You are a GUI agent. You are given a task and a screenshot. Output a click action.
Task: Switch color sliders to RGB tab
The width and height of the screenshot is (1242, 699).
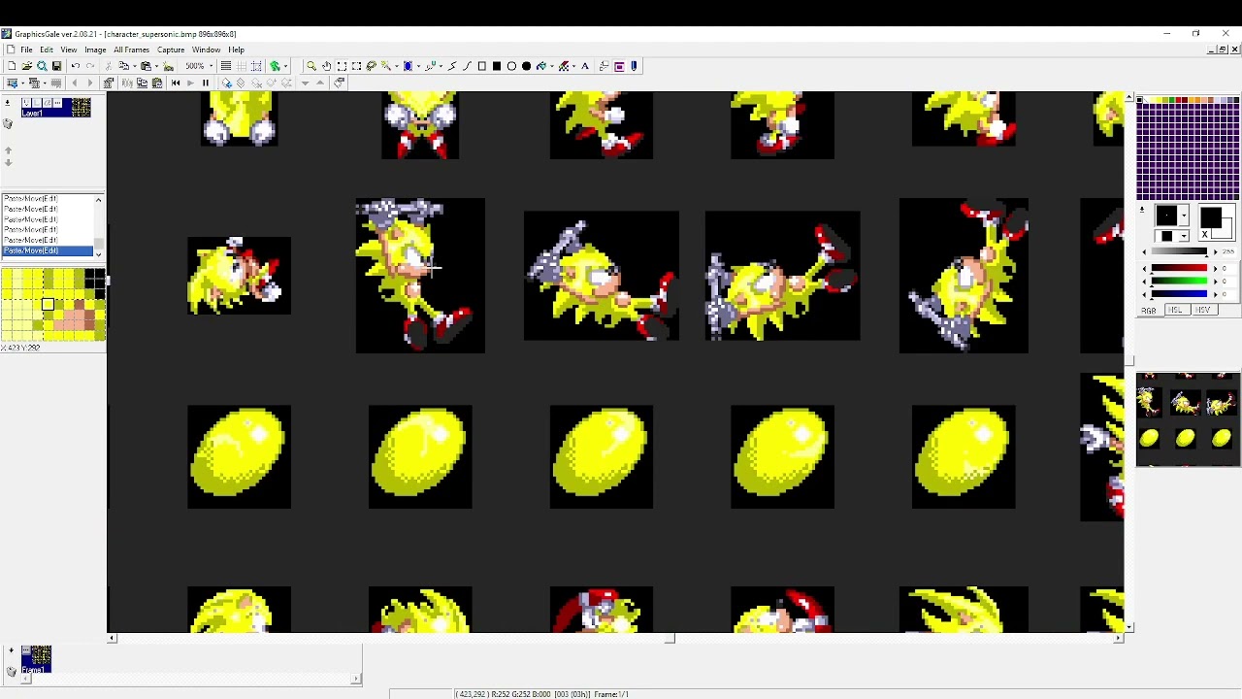(x=1149, y=310)
